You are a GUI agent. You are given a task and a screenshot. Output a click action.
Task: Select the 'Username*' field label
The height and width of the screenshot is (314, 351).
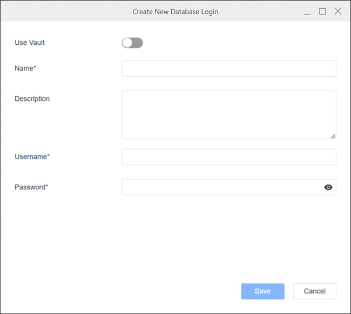(32, 156)
